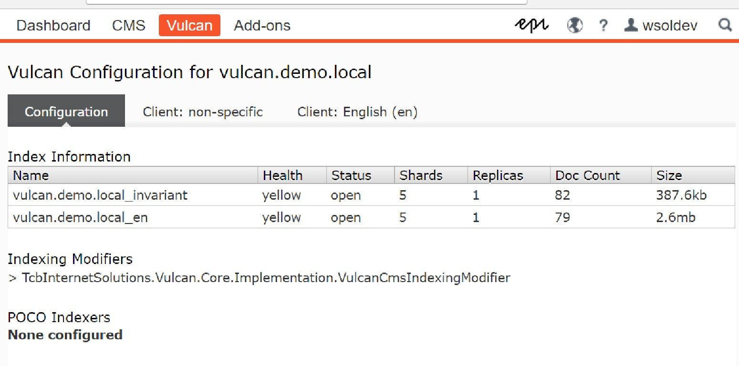
Task: Click Vulcan Configuration for vulcan.demo.local title
Action: (x=190, y=72)
